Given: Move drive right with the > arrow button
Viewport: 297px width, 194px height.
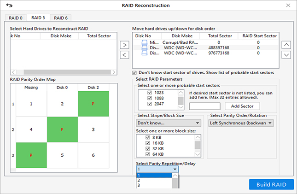Looking at the screenshot, I should (x=124, y=45).
